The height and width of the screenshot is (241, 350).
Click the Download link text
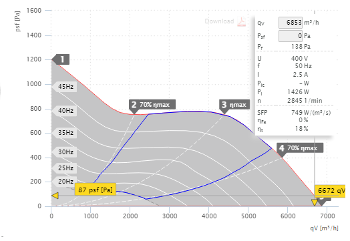click(220, 21)
